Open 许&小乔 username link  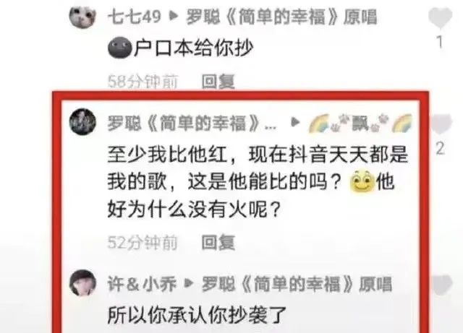(x=142, y=284)
